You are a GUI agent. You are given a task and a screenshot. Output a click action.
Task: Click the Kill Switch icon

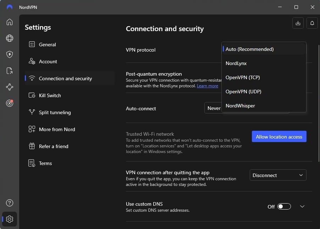(x=32, y=95)
